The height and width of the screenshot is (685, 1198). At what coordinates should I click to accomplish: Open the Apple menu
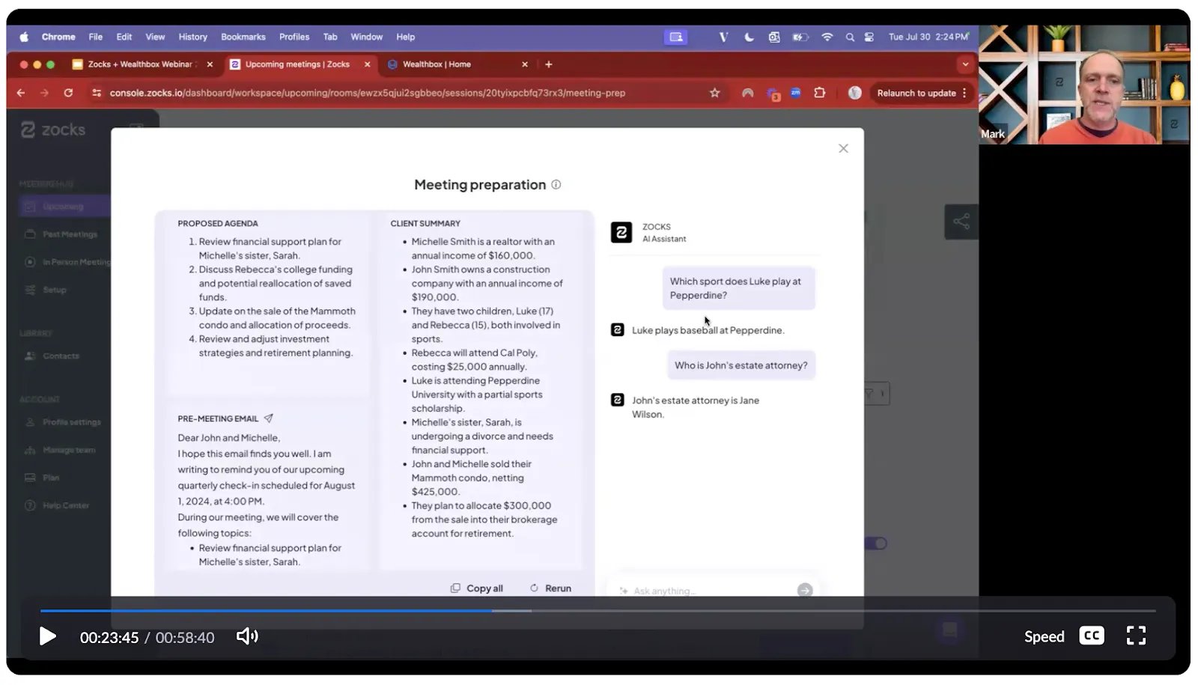pyautogui.click(x=24, y=37)
